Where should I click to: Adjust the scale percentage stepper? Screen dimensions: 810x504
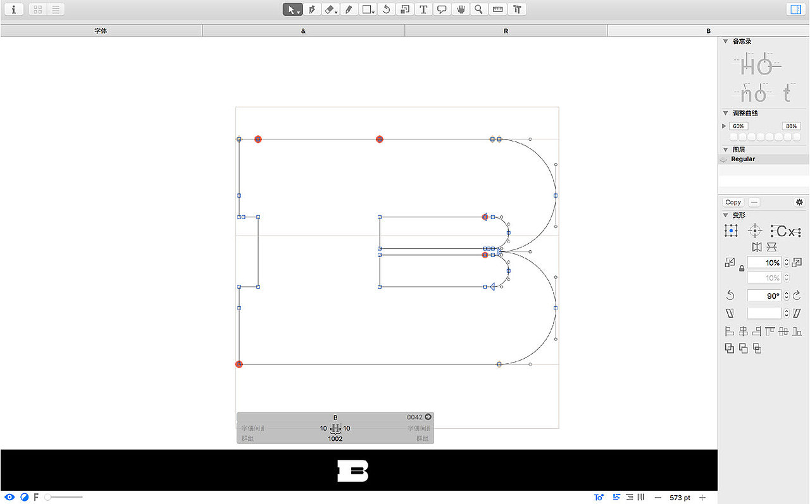[787, 262]
